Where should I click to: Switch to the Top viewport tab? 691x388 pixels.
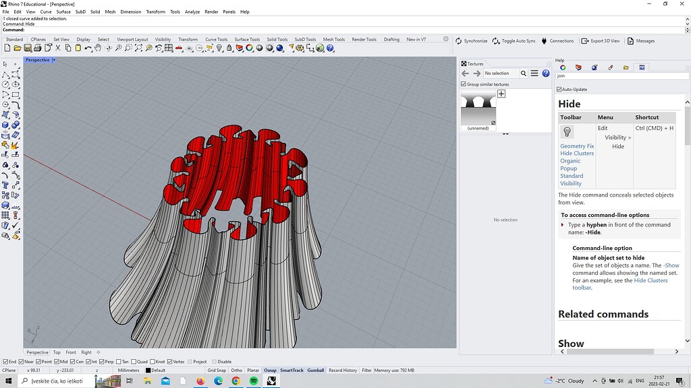click(57, 352)
